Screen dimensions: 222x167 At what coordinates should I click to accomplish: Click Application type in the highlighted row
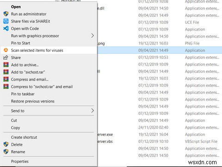tap(195, 51)
